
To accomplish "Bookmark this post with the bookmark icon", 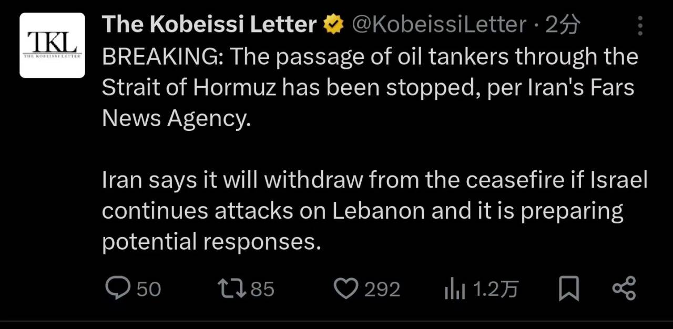I will 568,290.
